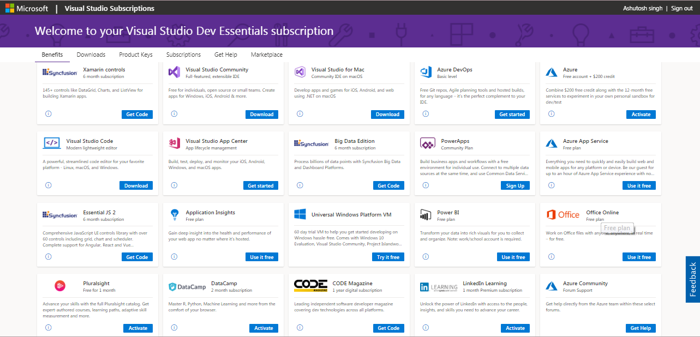This screenshot has width=700, height=337.
Task: Click the CODE Magazine logo
Action: [310, 286]
